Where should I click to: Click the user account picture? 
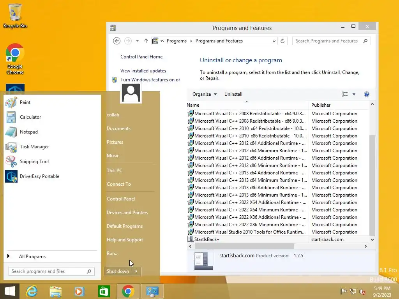tap(131, 93)
